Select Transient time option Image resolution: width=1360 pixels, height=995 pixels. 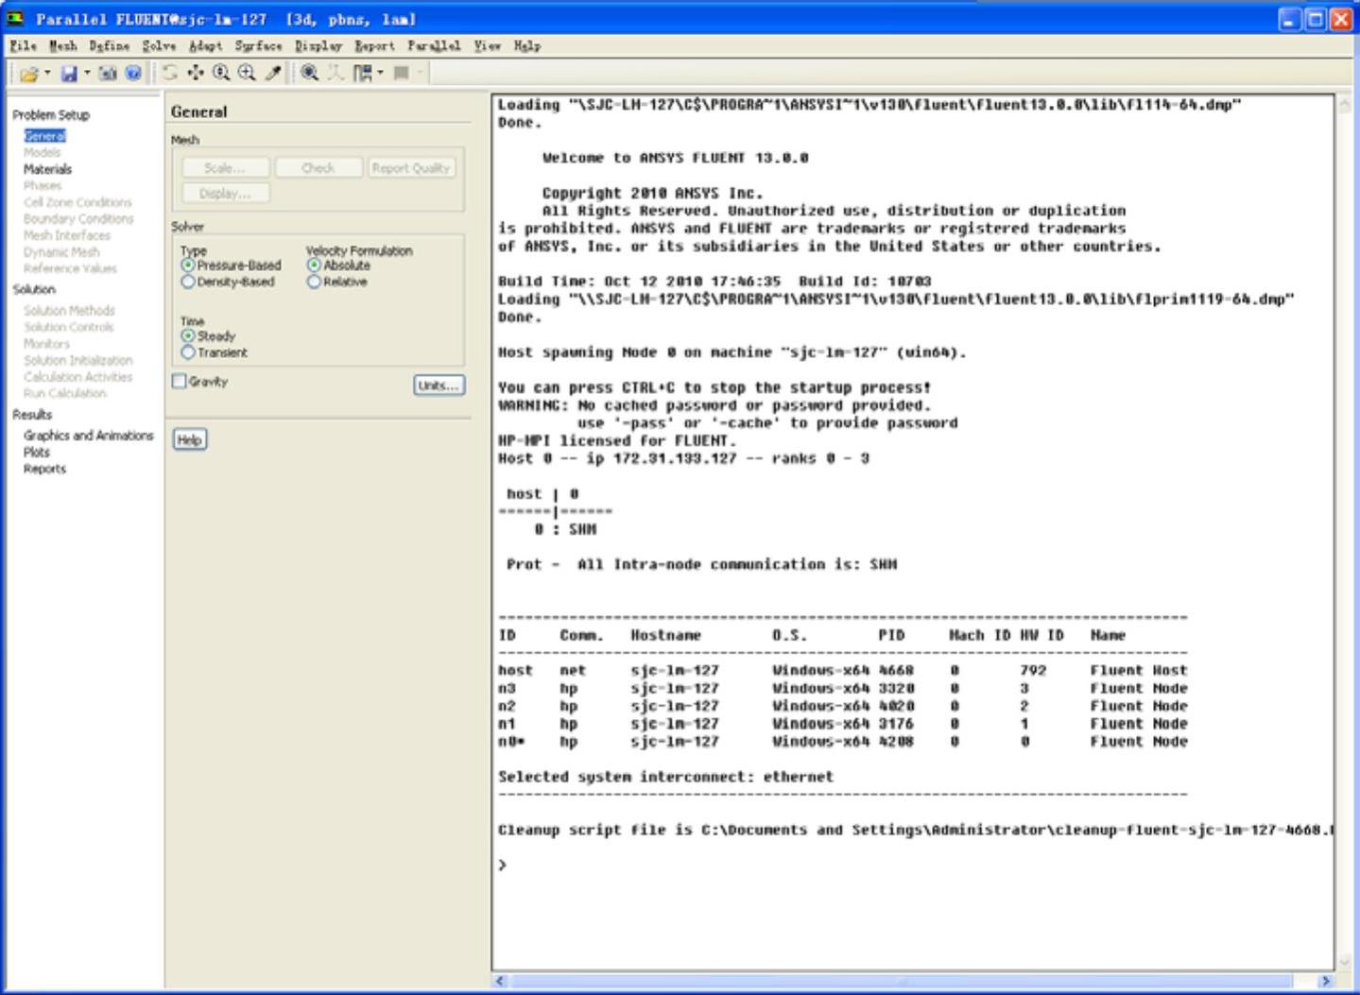click(x=188, y=352)
